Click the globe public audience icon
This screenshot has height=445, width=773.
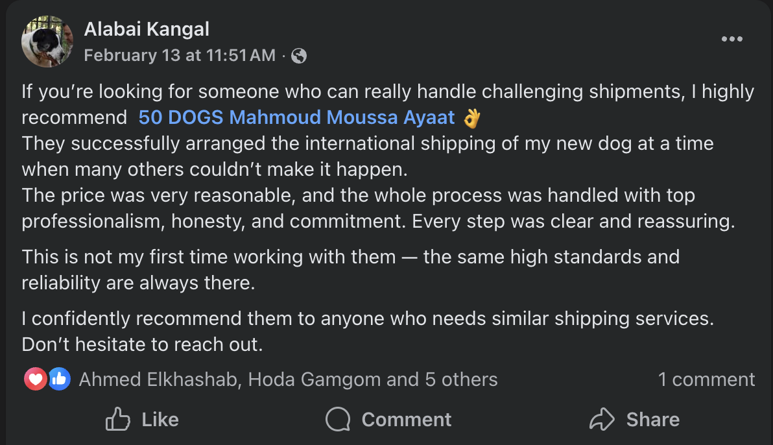pyautogui.click(x=299, y=56)
